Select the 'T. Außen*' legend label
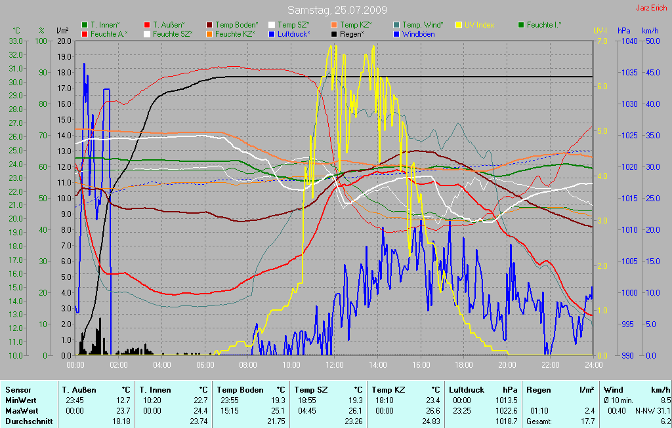This screenshot has height=428, width=672. pyautogui.click(x=169, y=25)
